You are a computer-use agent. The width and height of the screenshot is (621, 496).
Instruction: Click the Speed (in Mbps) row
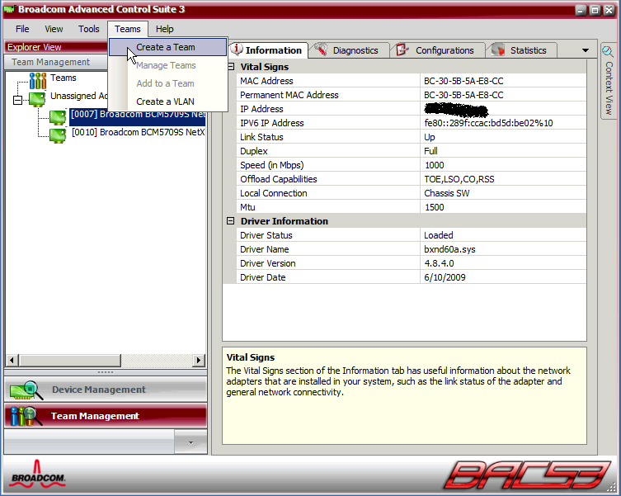[x=412, y=165]
